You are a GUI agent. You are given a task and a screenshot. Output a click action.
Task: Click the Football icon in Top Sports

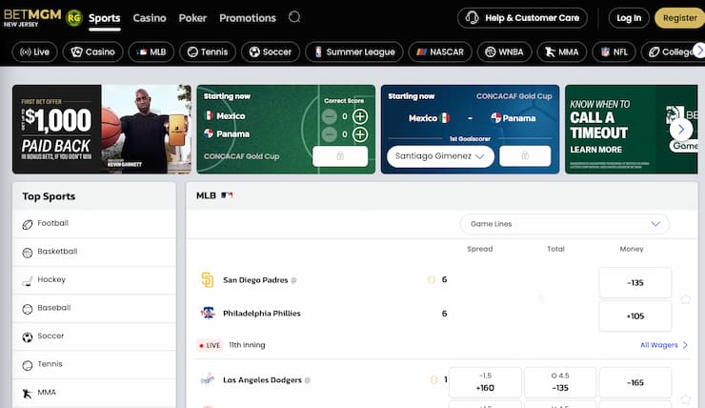tap(28, 224)
